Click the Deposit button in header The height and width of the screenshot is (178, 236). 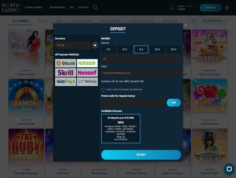coord(211,8)
